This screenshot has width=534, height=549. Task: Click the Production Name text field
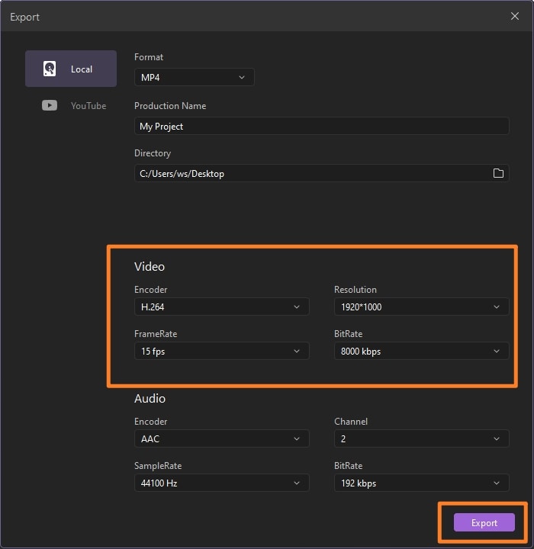tap(321, 126)
